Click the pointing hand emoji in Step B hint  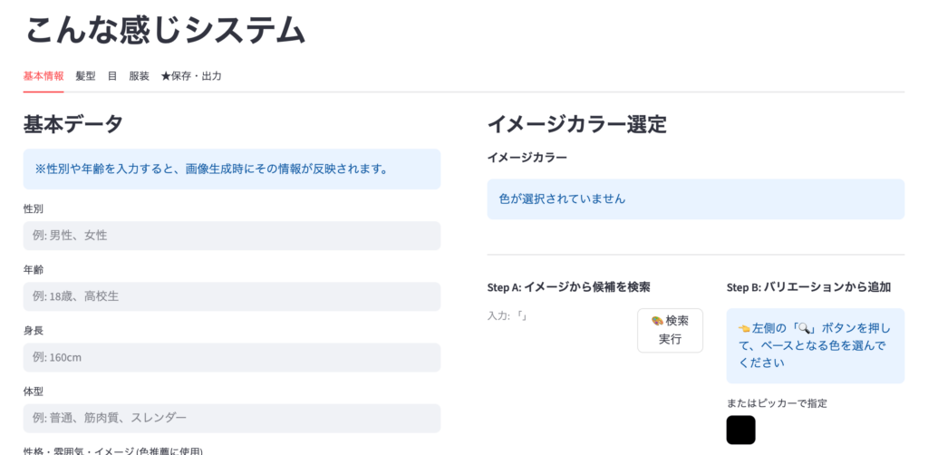744,328
